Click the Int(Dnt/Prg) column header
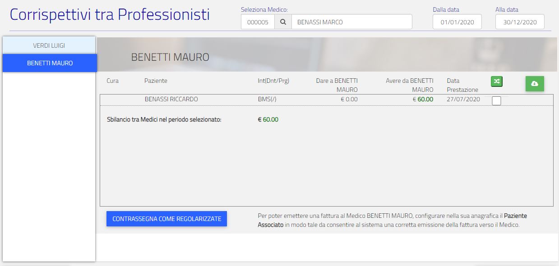 pos(273,81)
